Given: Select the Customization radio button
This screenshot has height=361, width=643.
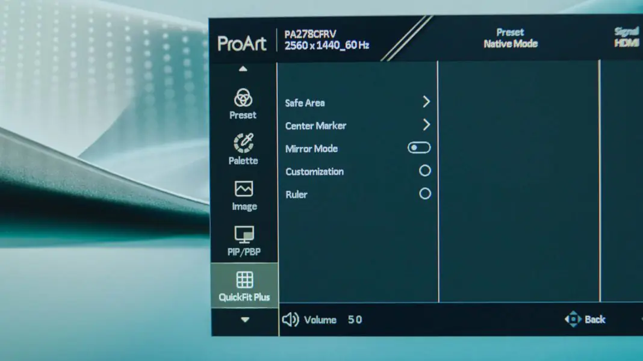Looking at the screenshot, I should tap(424, 170).
